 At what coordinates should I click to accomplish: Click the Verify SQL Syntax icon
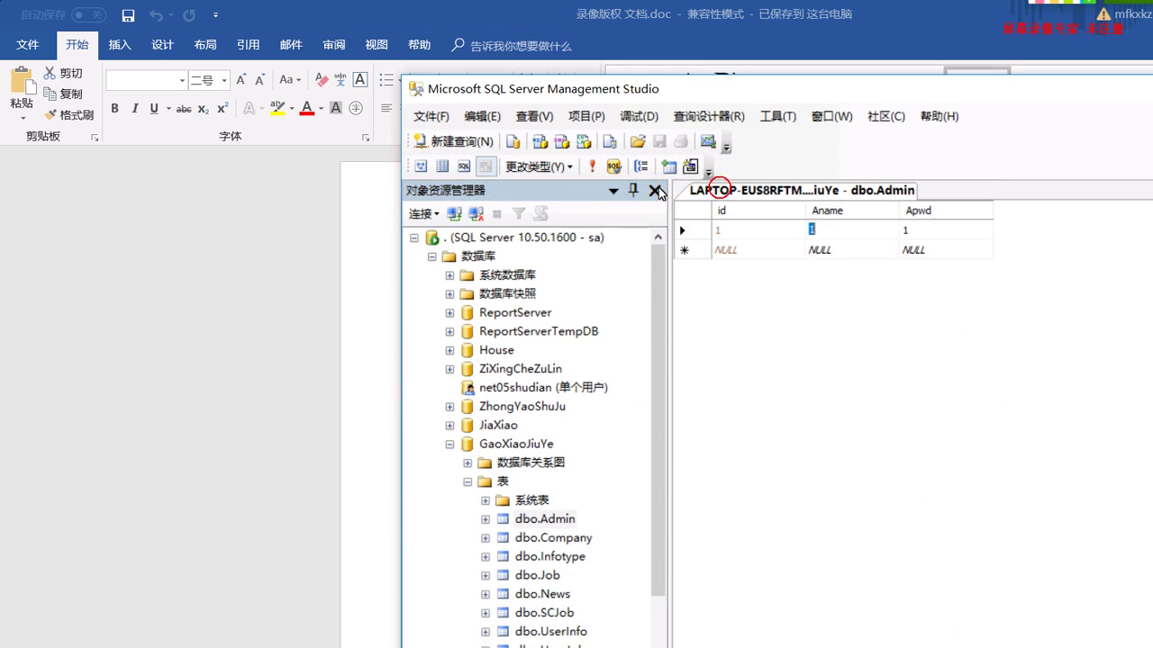pyautogui.click(x=614, y=166)
